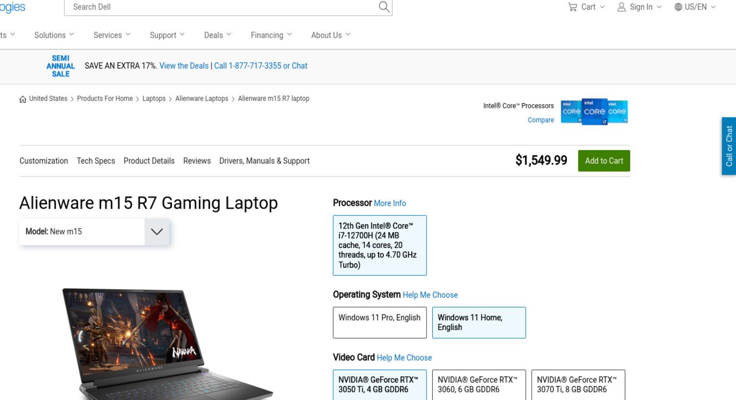Select Windows 11 Home, English option

click(x=479, y=323)
